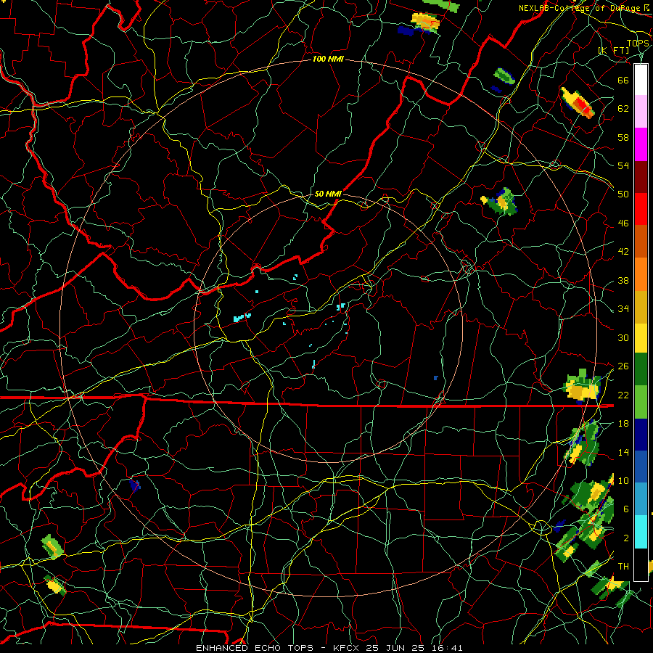Click the legend value 14
The width and height of the screenshot is (653, 653).
[623, 452]
